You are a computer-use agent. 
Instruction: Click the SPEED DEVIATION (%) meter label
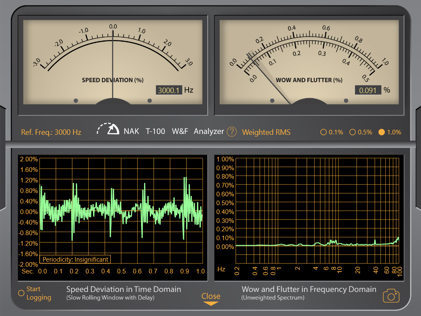click(112, 80)
